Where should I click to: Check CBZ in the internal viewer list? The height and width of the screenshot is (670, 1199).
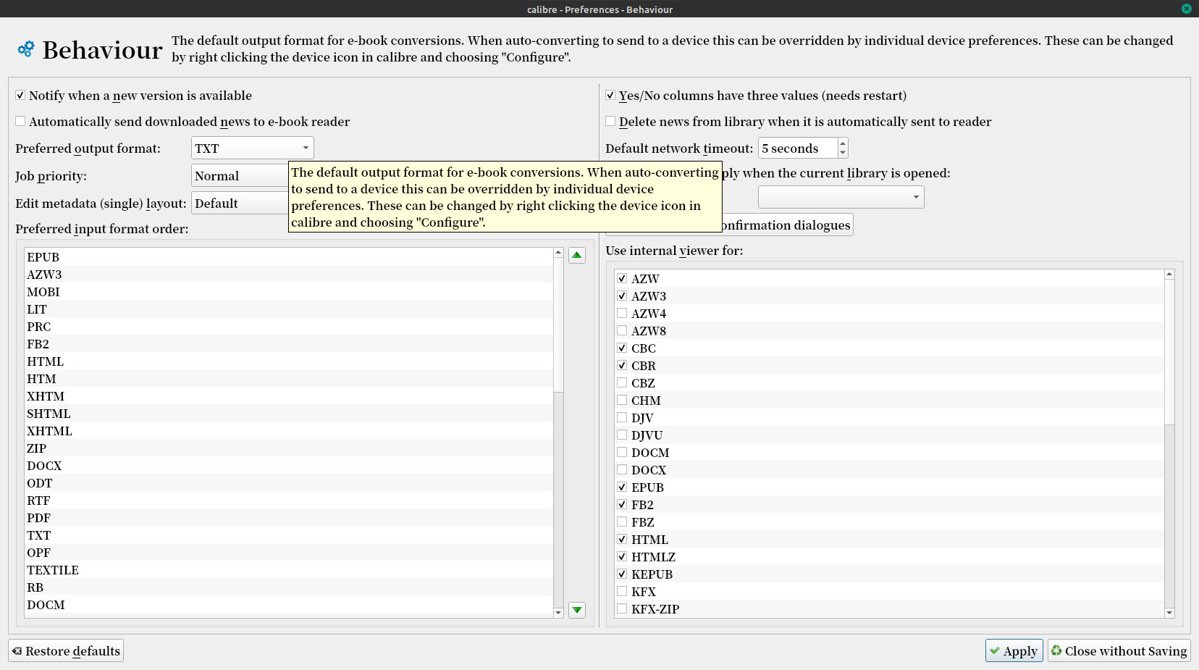tap(622, 383)
